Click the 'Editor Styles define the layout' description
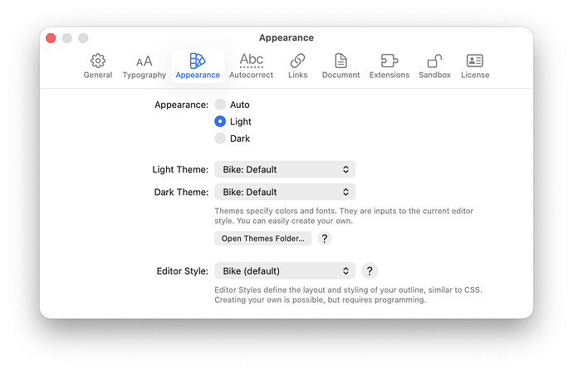This screenshot has width=573, height=370. (348, 295)
